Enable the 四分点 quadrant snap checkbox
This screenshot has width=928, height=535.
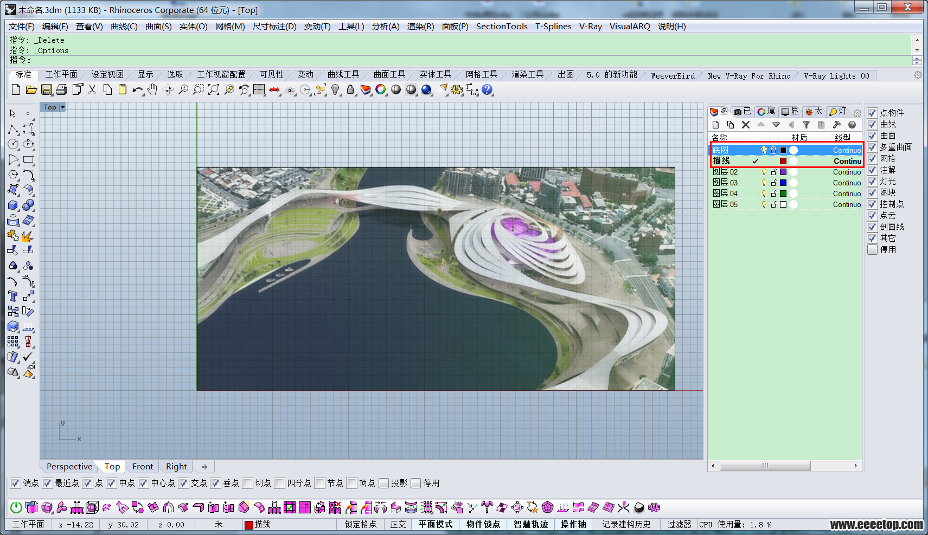coord(280,483)
